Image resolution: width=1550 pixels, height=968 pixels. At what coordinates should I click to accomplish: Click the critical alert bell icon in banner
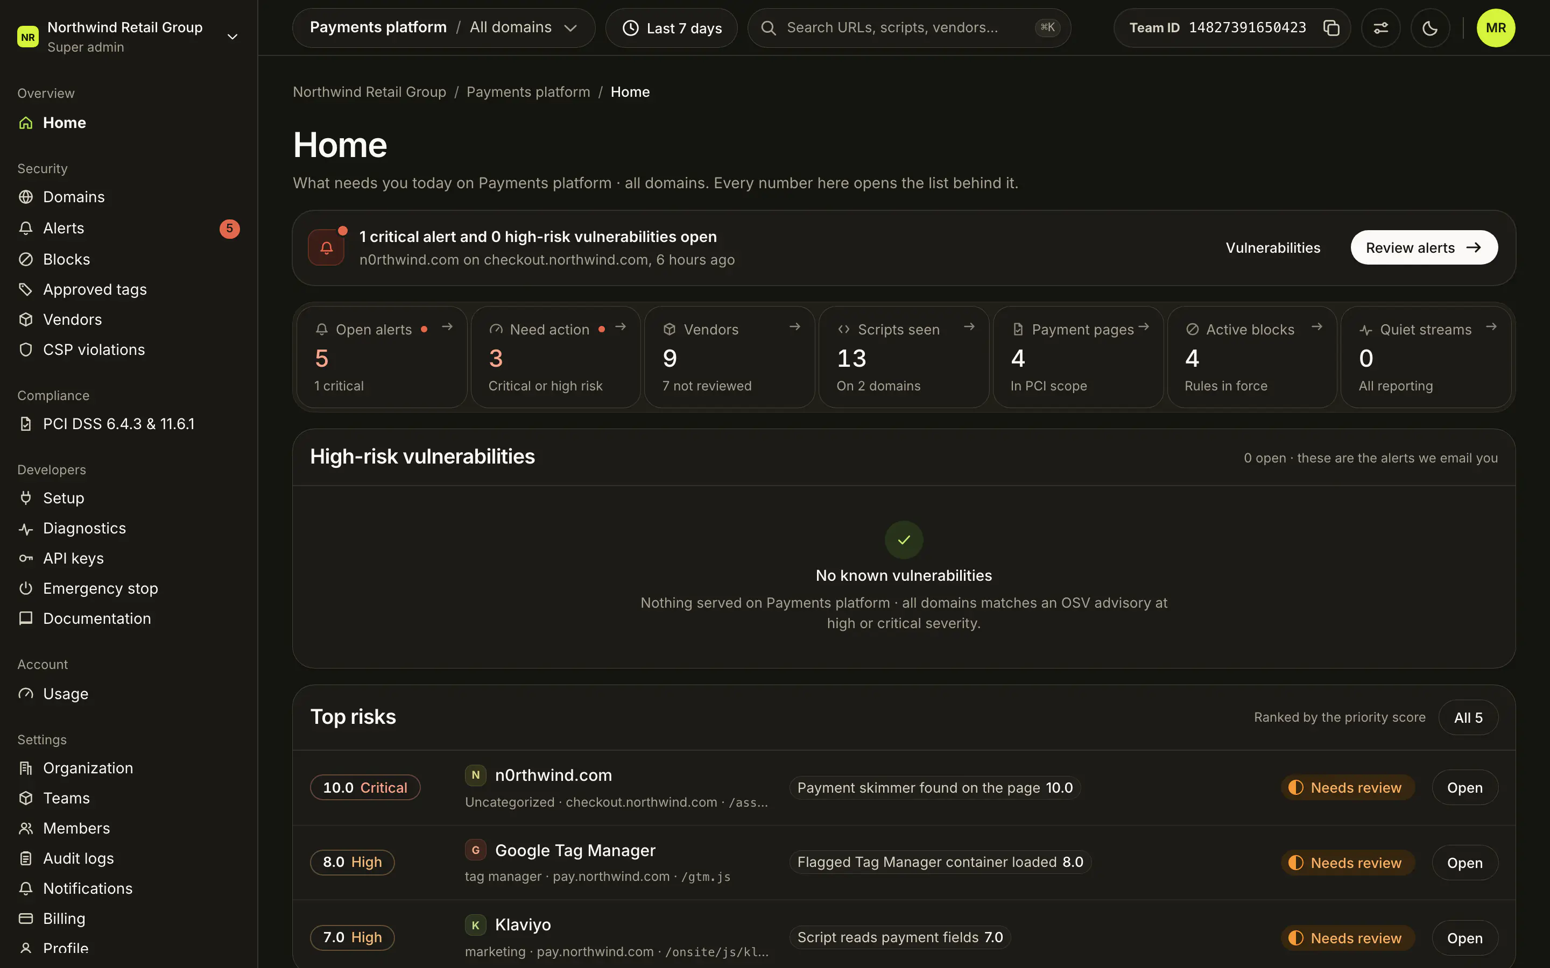(x=326, y=248)
